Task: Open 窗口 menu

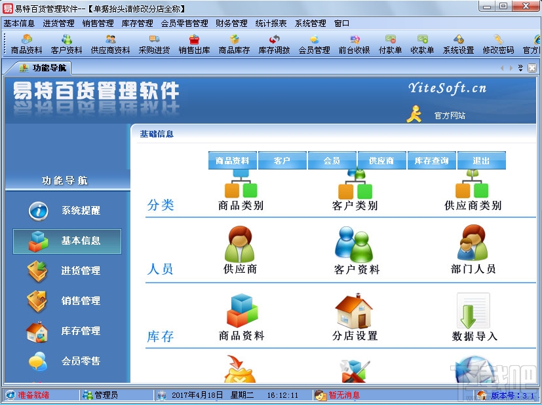Action: click(341, 24)
